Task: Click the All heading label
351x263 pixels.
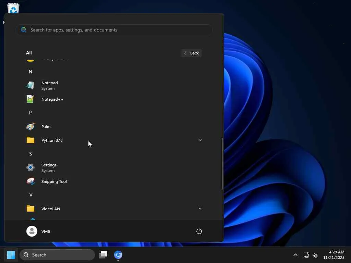Action: point(29,53)
